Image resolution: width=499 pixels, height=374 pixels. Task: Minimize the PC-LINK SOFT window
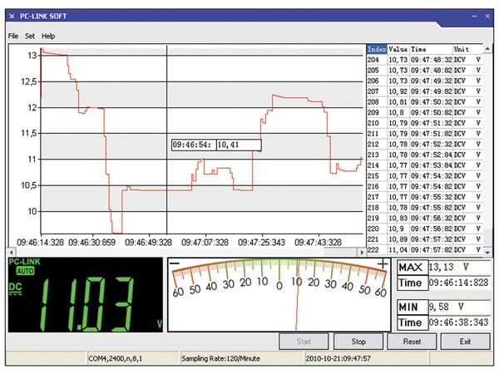coord(475,16)
